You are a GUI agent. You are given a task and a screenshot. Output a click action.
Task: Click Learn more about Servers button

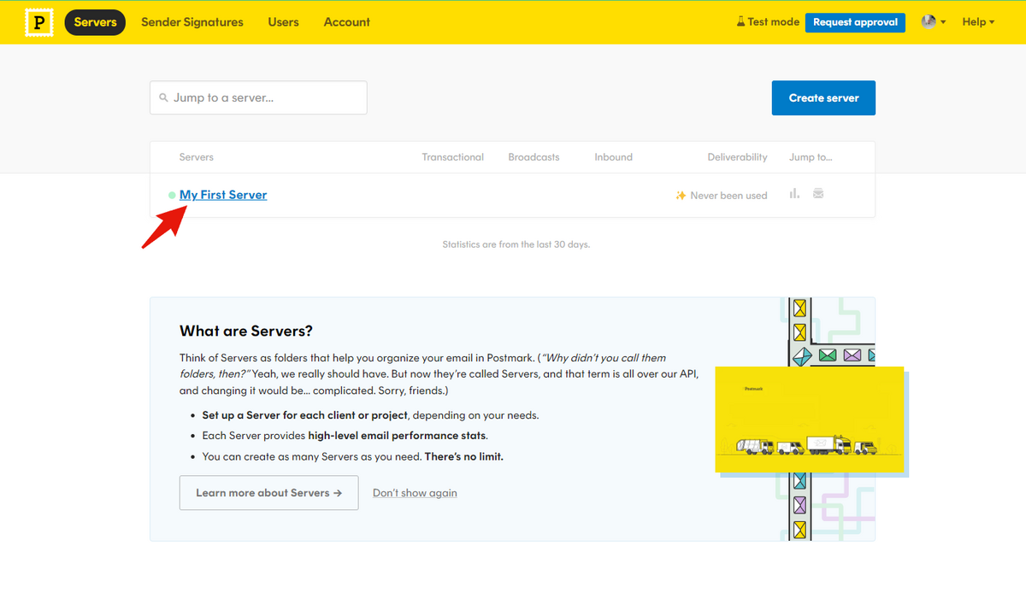[x=268, y=493]
